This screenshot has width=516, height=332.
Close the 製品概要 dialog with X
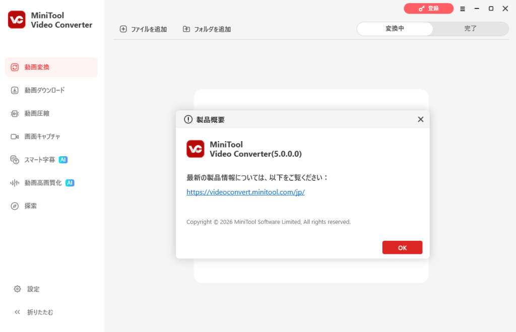[x=421, y=119]
